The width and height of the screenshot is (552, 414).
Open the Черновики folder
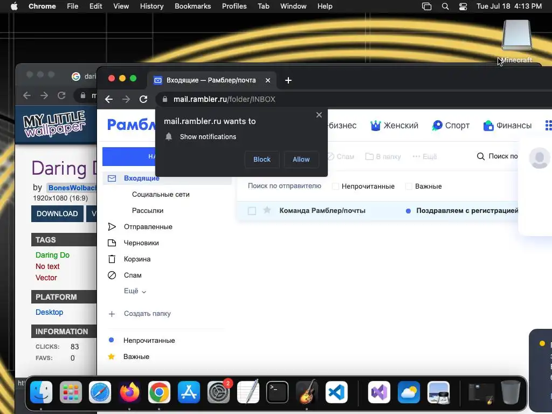(x=141, y=243)
